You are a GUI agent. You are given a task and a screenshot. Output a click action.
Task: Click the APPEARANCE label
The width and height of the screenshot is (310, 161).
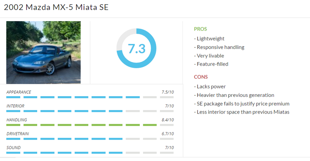coord(19,92)
